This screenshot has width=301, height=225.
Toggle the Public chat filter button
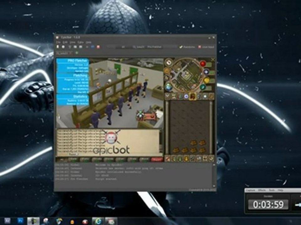pyautogui.click(x=85, y=159)
